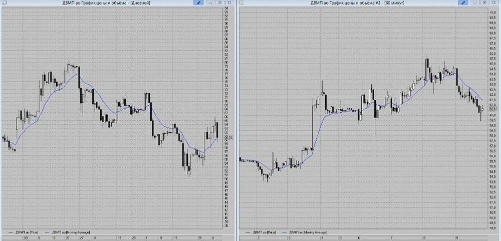Click date marker 3 on 60-minute chart axis

click(x=289, y=238)
